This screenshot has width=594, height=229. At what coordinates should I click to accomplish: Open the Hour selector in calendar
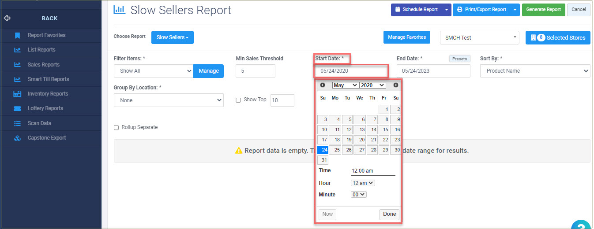[x=363, y=183]
